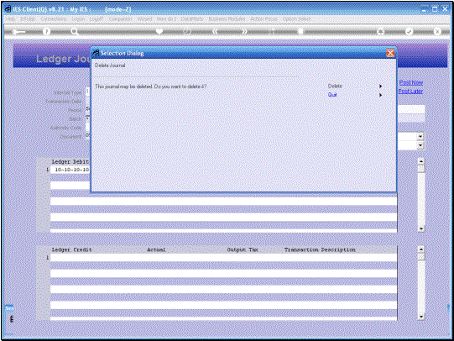The image size is (454, 341).
Task: Open the Wizard menu
Action: coord(144,18)
